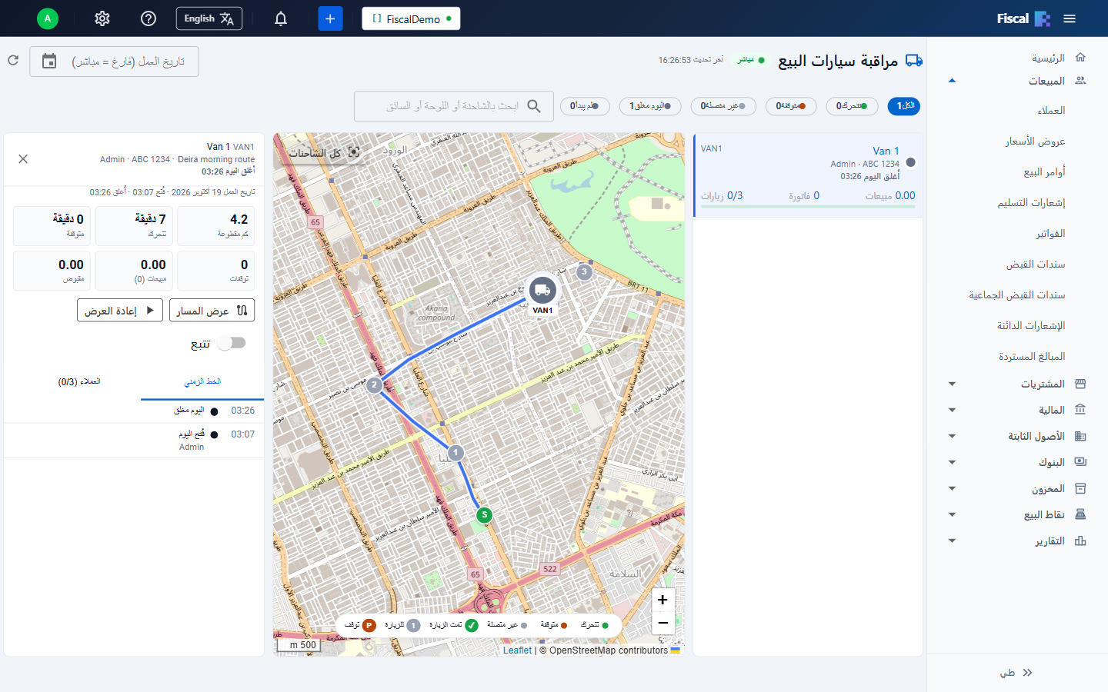Click the blue plus quick-add button
The image size is (1108, 692).
(330, 18)
